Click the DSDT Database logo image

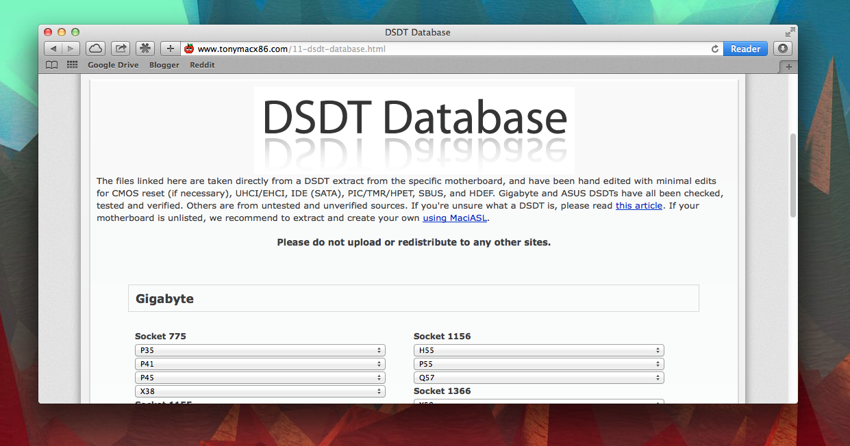pyautogui.click(x=414, y=129)
